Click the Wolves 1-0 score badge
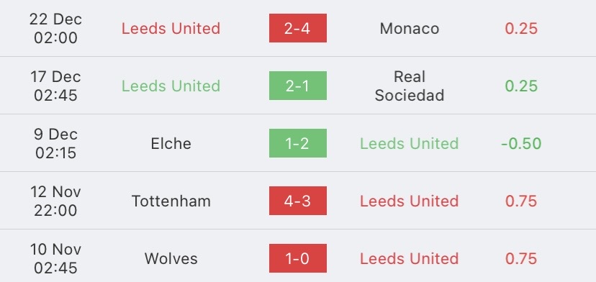The width and height of the screenshot is (596, 282). pos(297,258)
